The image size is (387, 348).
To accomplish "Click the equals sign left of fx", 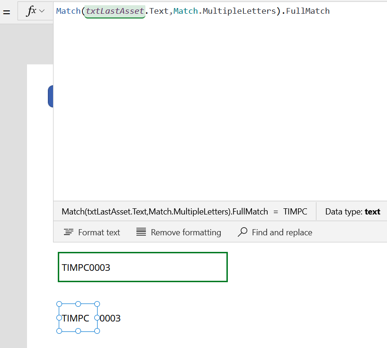I will click(x=7, y=12).
